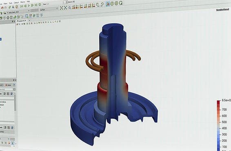
Task: Set view direction to +Z
Action: click(89, 6)
